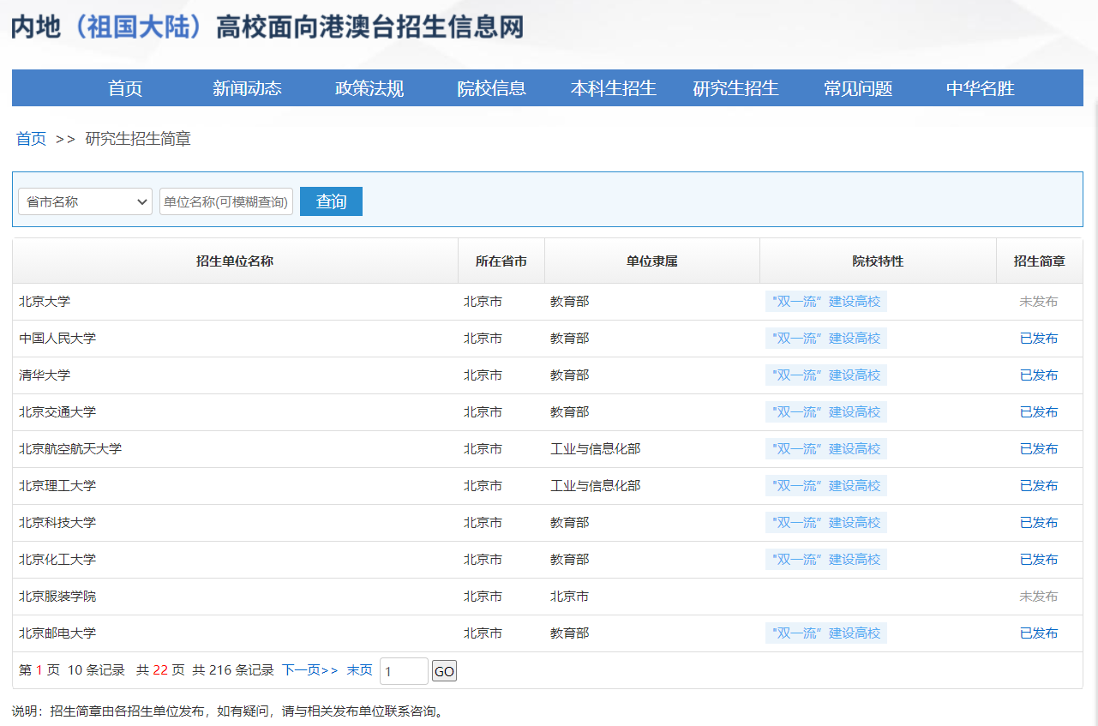Viewport: 1098px width, 726px height.
Task: Open 已发布 brochure for 北京航空航天大学
Action: click(1039, 449)
